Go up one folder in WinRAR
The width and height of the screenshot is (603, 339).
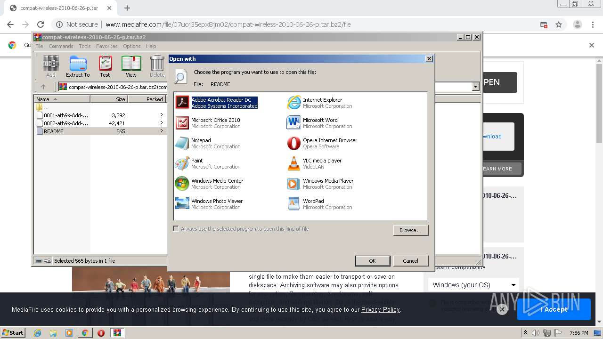[43, 87]
